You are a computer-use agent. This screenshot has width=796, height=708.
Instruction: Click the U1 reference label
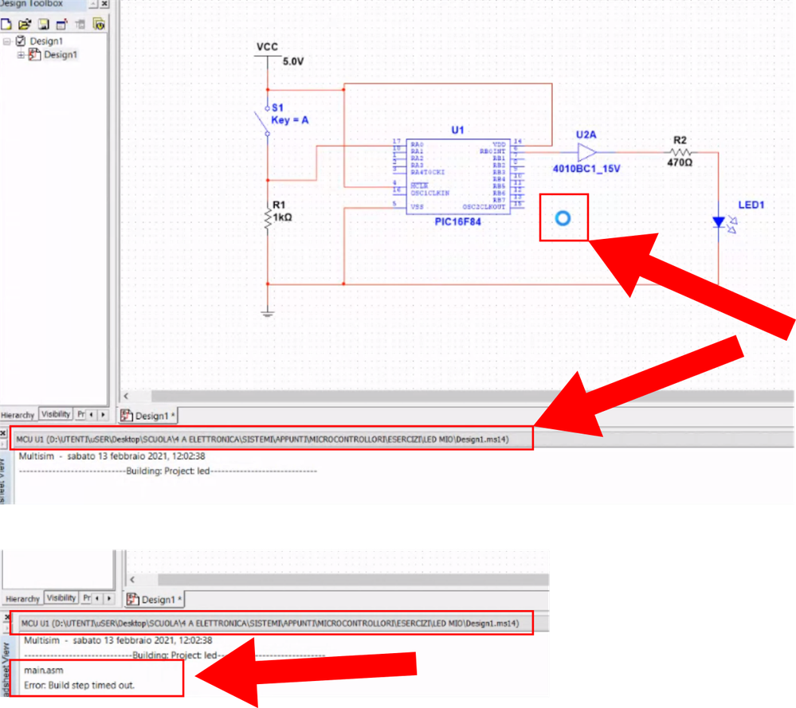point(458,130)
